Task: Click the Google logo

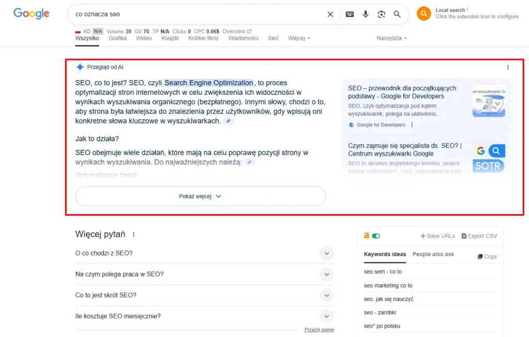Action: (32, 13)
